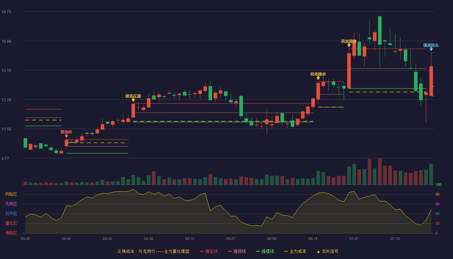Screen dimensions: 453x259
Task: Click the 11.56 price axis label
Action: click(6, 129)
